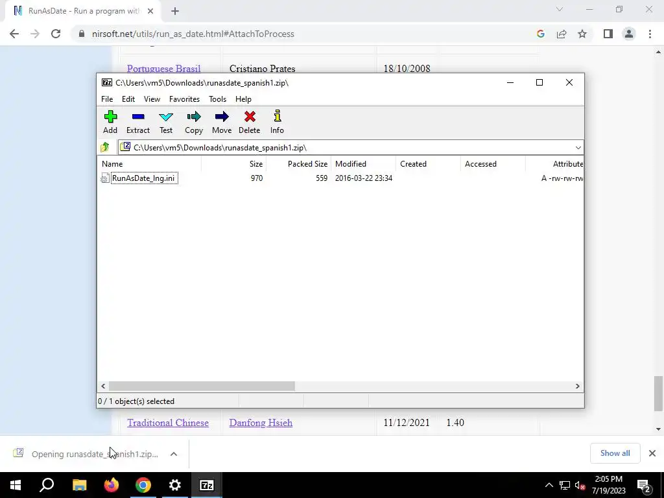Click Chrome icon on taskbar
The image size is (664, 498).
point(143,485)
